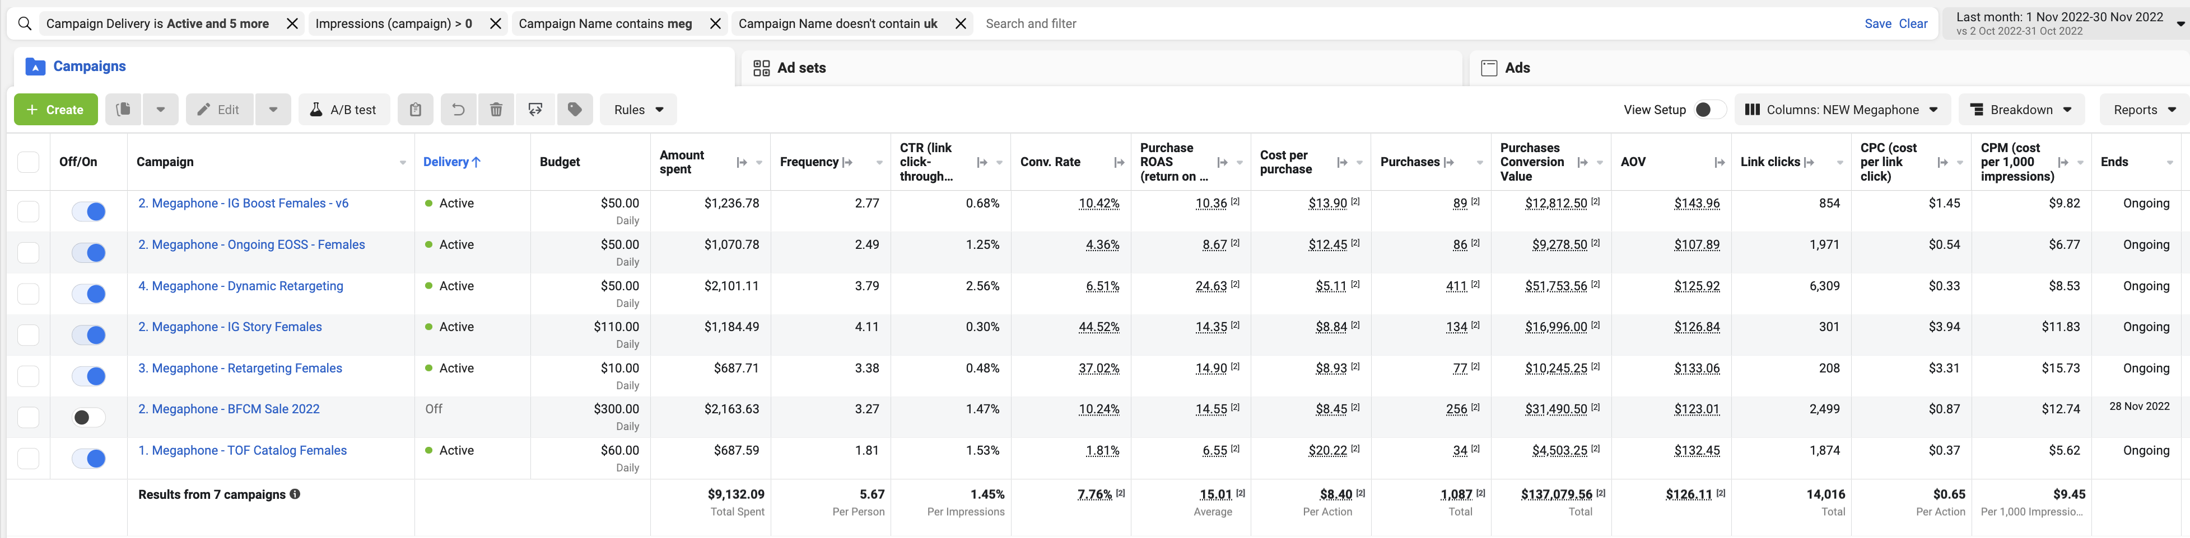Switch to the Ad sets tab
This screenshot has width=2190, height=538.
tap(801, 68)
